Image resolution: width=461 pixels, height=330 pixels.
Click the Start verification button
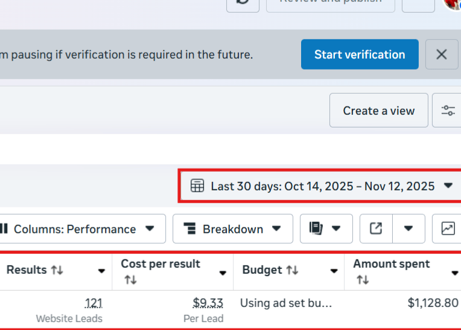pyautogui.click(x=360, y=54)
